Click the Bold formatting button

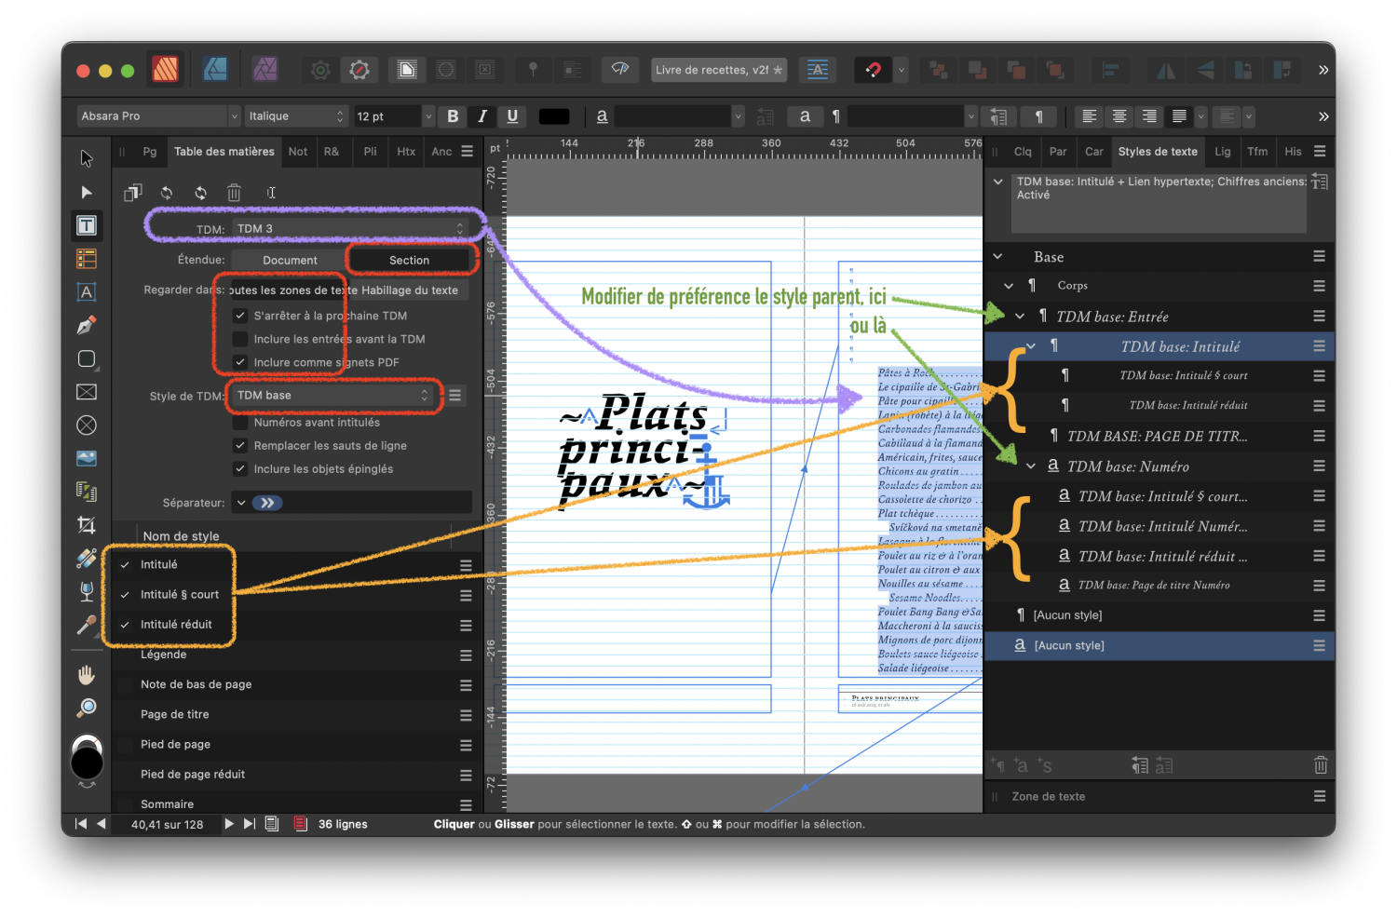pos(453,116)
